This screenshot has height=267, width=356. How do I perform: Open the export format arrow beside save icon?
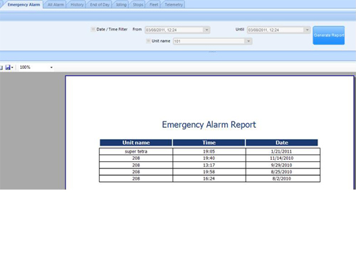[x=12, y=67]
